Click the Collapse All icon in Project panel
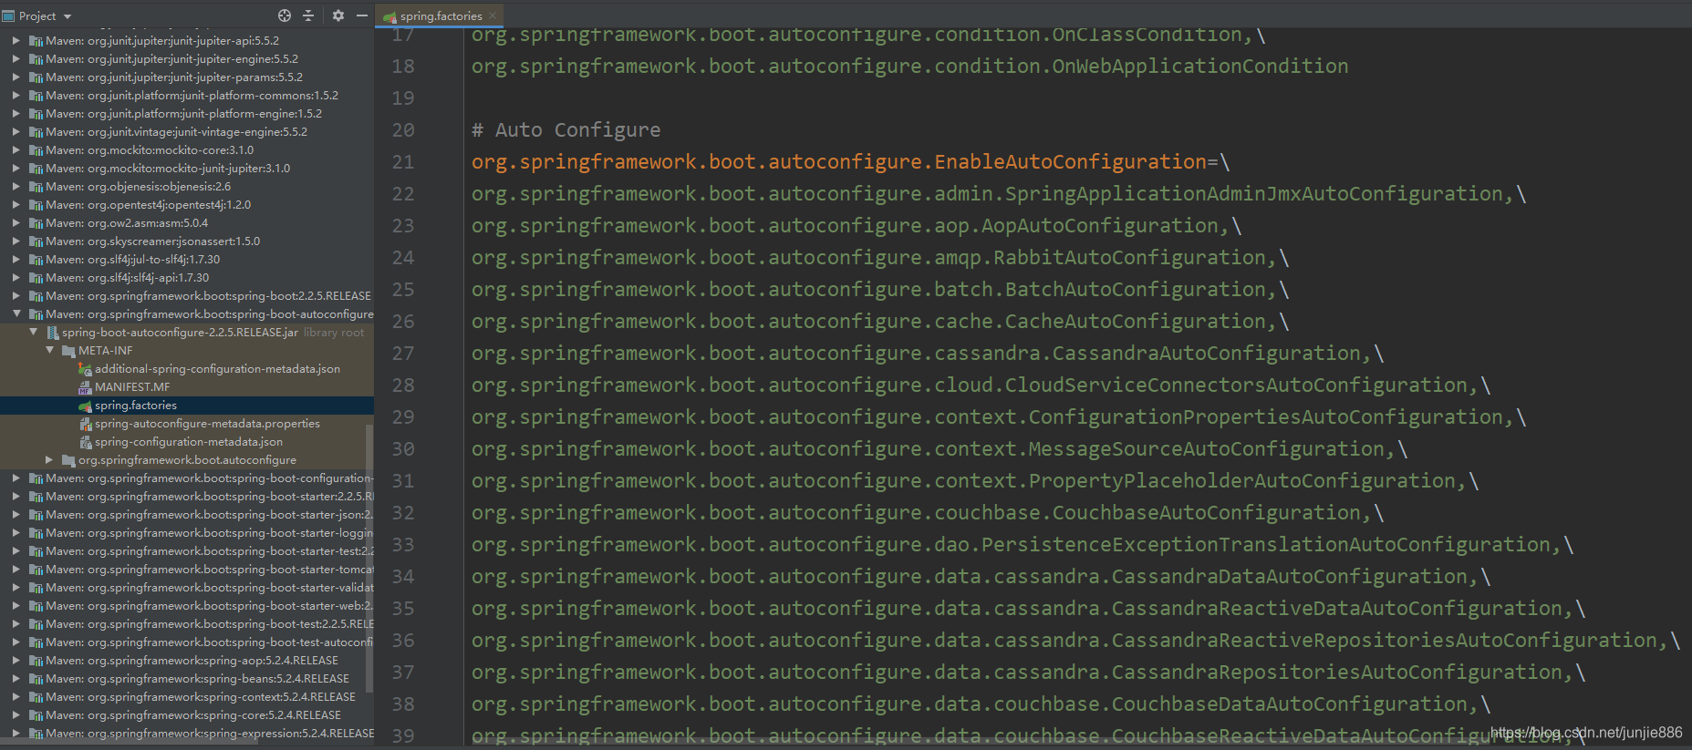This screenshot has width=1692, height=750. (308, 15)
